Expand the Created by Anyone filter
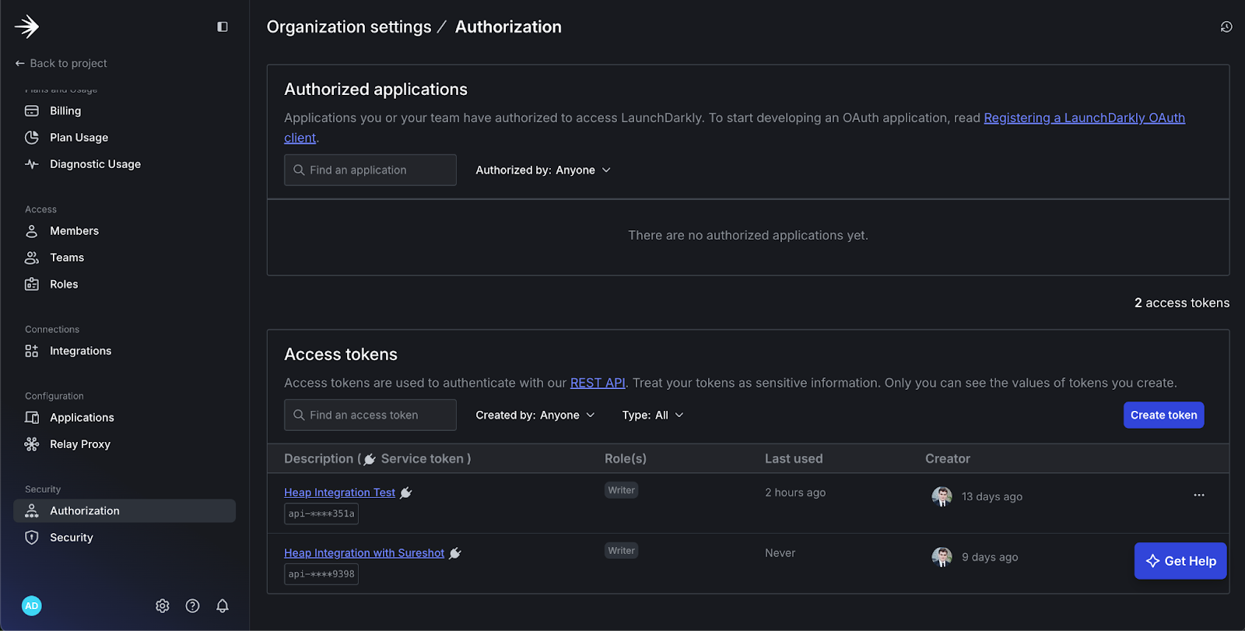 (535, 415)
